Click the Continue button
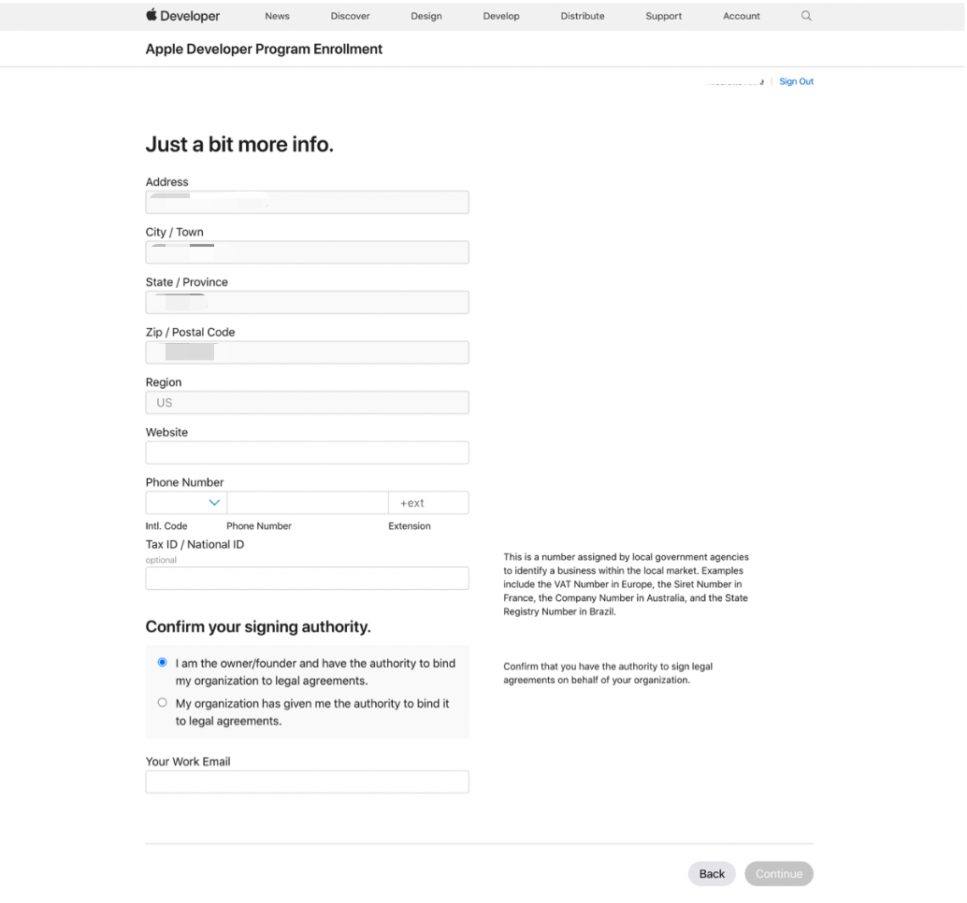This screenshot has width=967, height=903. [779, 873]
